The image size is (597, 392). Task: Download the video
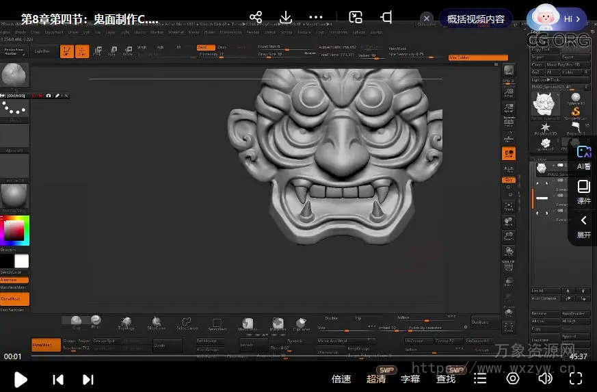[x=286, y=18]
